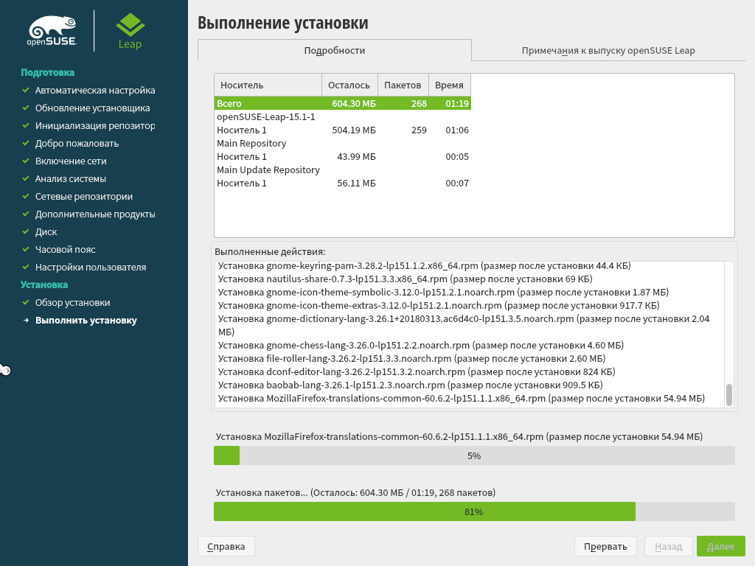
Task: Click checkmark next to Автоматическая настройка
Action: [25, 91]
